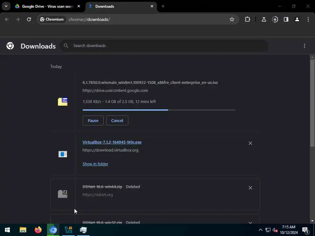The width and height of the screenshot is (315, 236).
Task: Bookmark this page with the star icon
Action: [x=232, y=19]
